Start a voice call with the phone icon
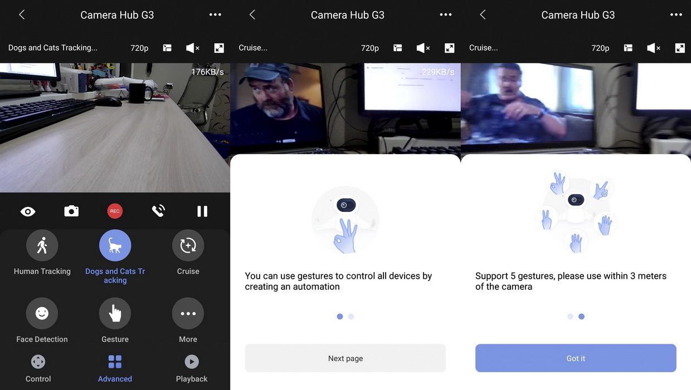 [x=158, y=211]
